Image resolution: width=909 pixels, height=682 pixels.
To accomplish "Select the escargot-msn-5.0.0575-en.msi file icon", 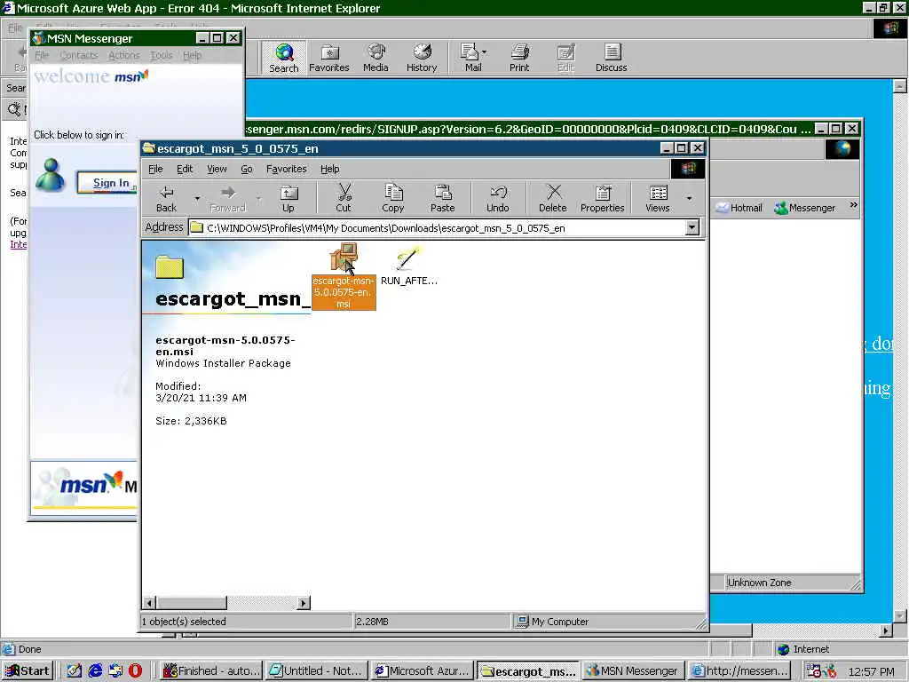I will (344, 276).
